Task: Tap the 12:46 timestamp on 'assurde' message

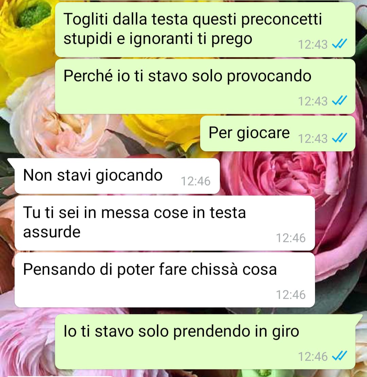Action: pyautogui.click(x=291, y=238)
